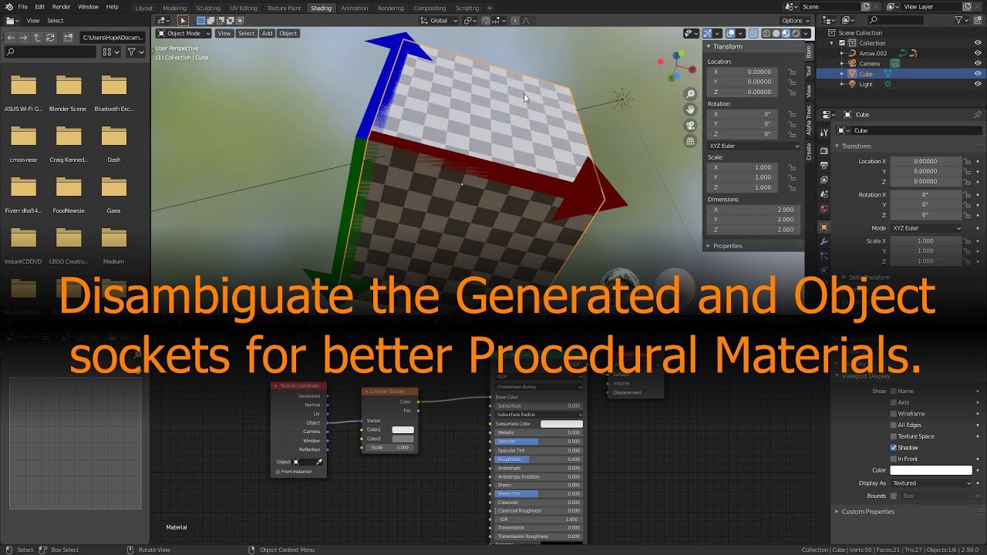Screen dimensions: 987x555
Task: Switch to the Compositing workspace tab
Action: tap(429, 8)
